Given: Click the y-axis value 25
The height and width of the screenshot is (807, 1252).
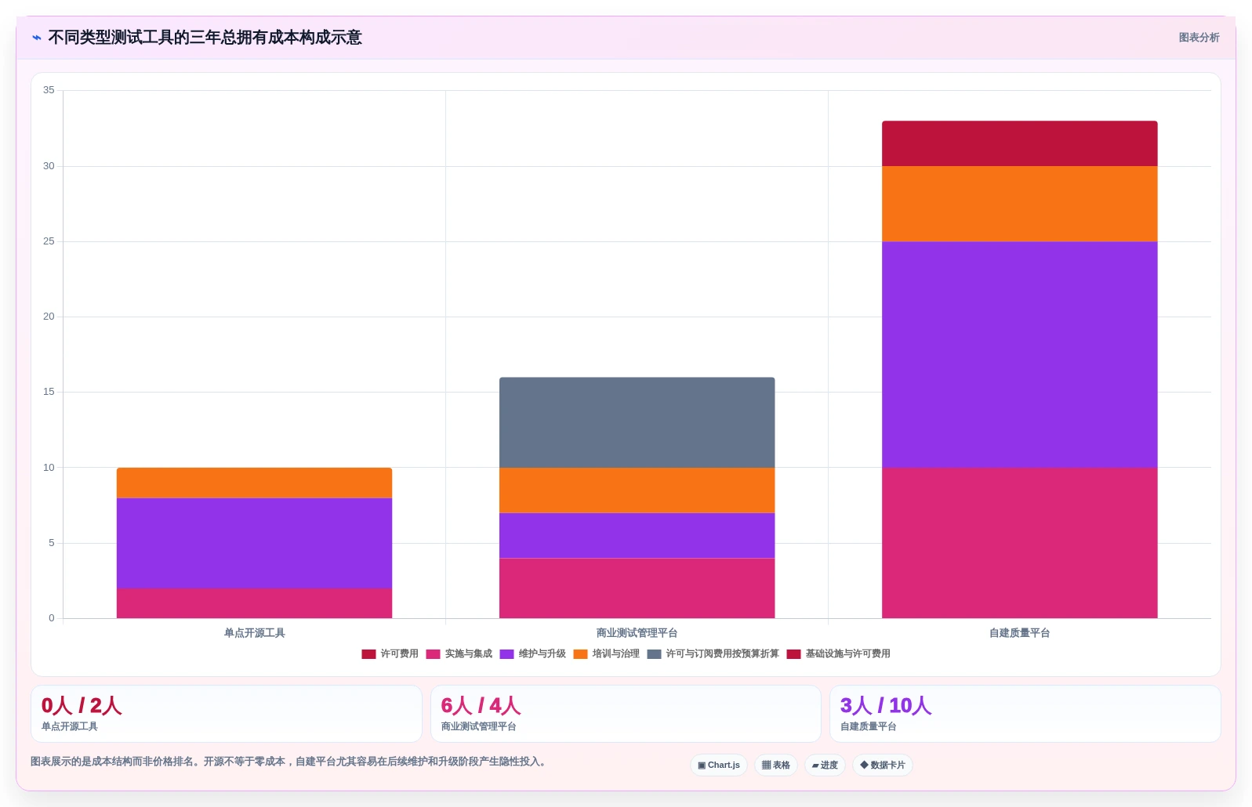Looking at the screenshot, I should [x=49, y=241].
